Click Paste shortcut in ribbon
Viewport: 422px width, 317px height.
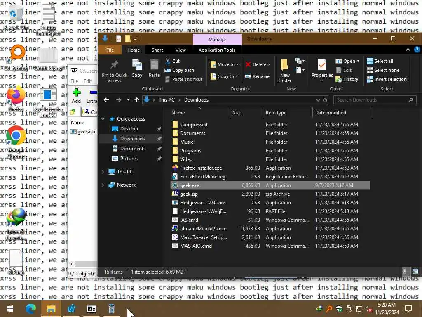click(183, 79)
